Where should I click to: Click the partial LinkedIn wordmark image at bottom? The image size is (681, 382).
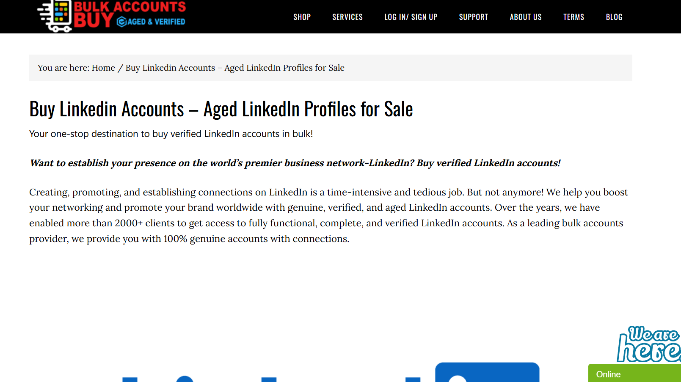click(x=271, y=379)
